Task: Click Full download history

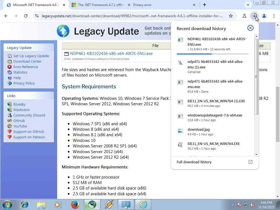Action: pyautogui.click(x=194, y=162)
